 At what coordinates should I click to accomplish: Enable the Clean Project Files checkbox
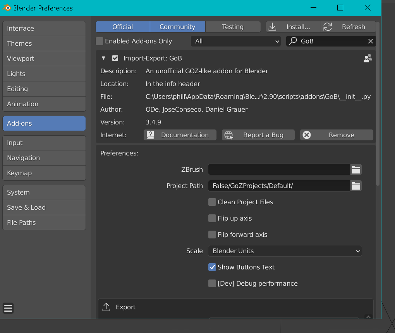[212, 202]
